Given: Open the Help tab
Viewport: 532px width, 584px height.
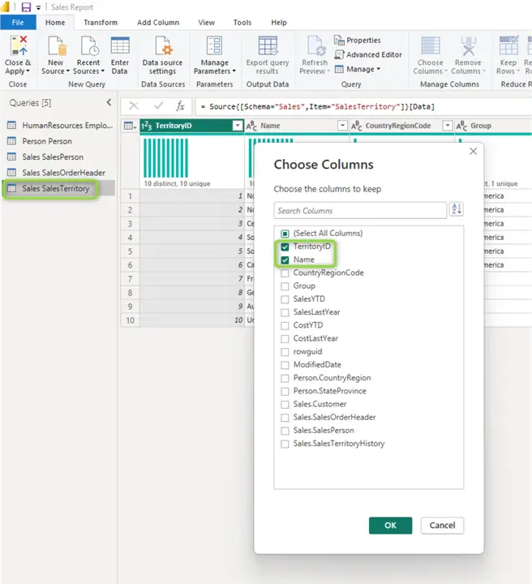Looking at the screenshot, I should [279, 23].
